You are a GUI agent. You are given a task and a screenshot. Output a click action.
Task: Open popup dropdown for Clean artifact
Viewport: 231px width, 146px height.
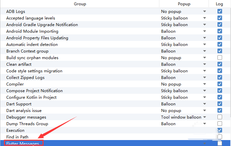click(x=205, y=64)
